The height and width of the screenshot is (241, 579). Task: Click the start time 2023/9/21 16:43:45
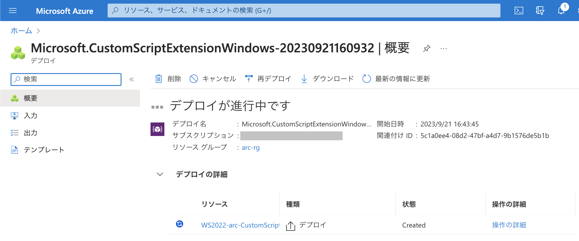point(450,124)
